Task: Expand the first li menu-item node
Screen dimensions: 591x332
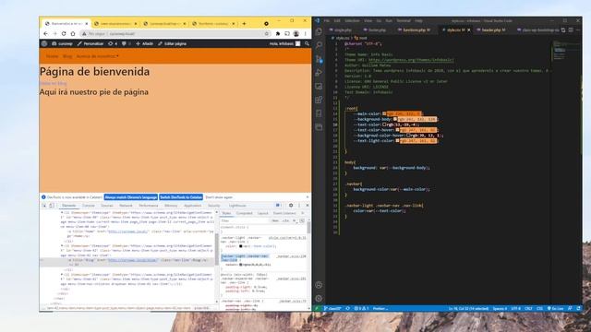Action: pos(62,213)
